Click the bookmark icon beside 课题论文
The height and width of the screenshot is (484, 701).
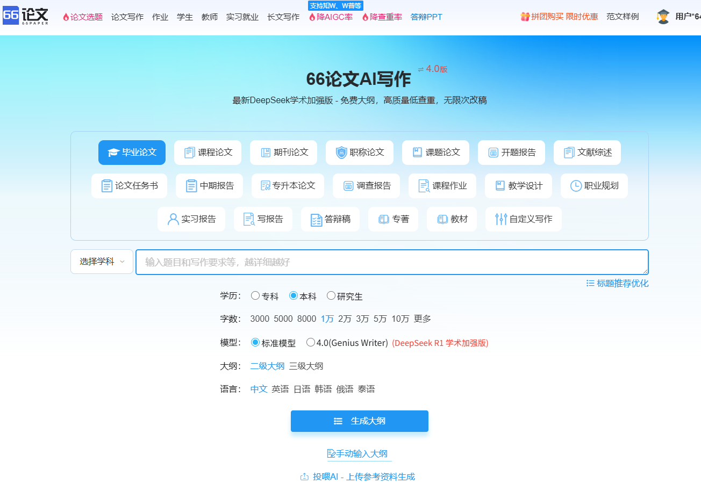(417, 153)
